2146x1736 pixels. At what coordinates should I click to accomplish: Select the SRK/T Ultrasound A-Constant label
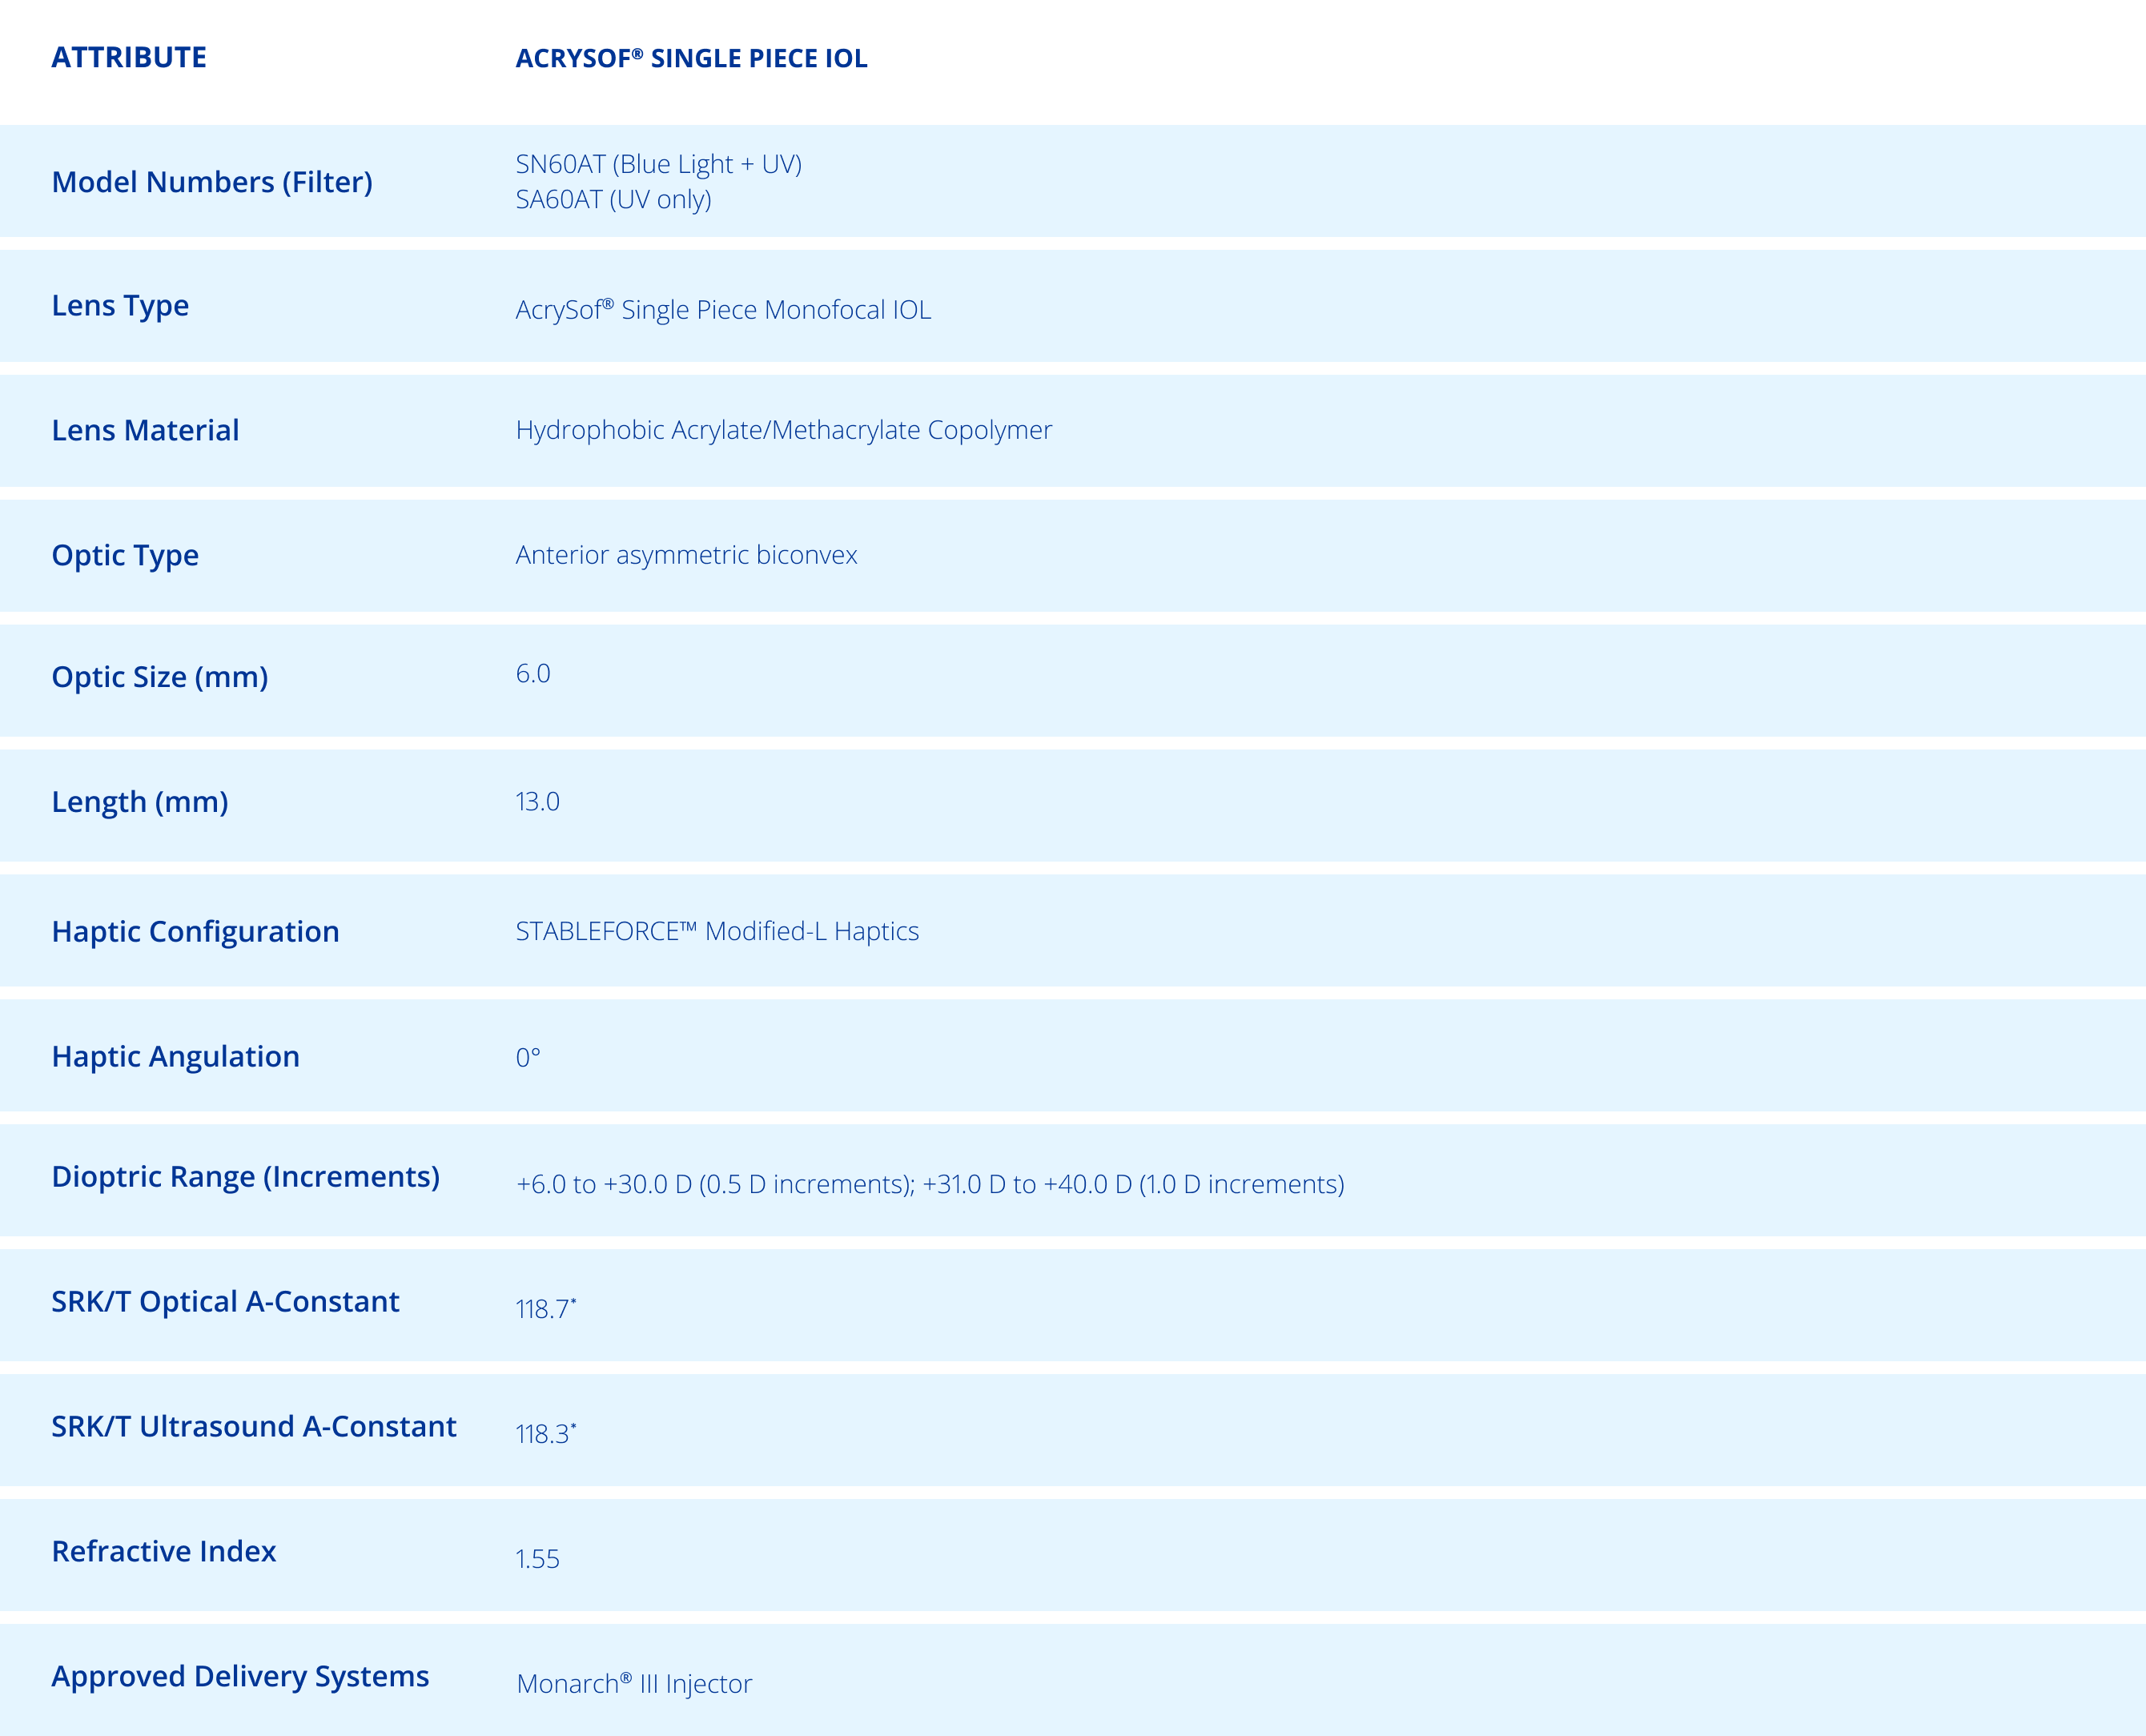pos(254,1427)
